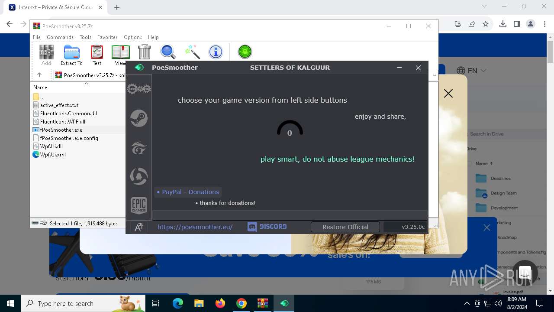Image resolution: width=554 pixels, height=312 pixels.
Task: Open the Discord link in PoeSmoother
Action: (267, 227)
